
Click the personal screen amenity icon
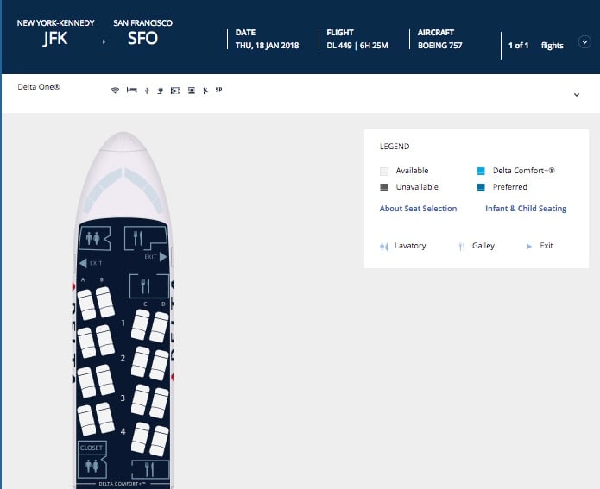pos(192,91)
